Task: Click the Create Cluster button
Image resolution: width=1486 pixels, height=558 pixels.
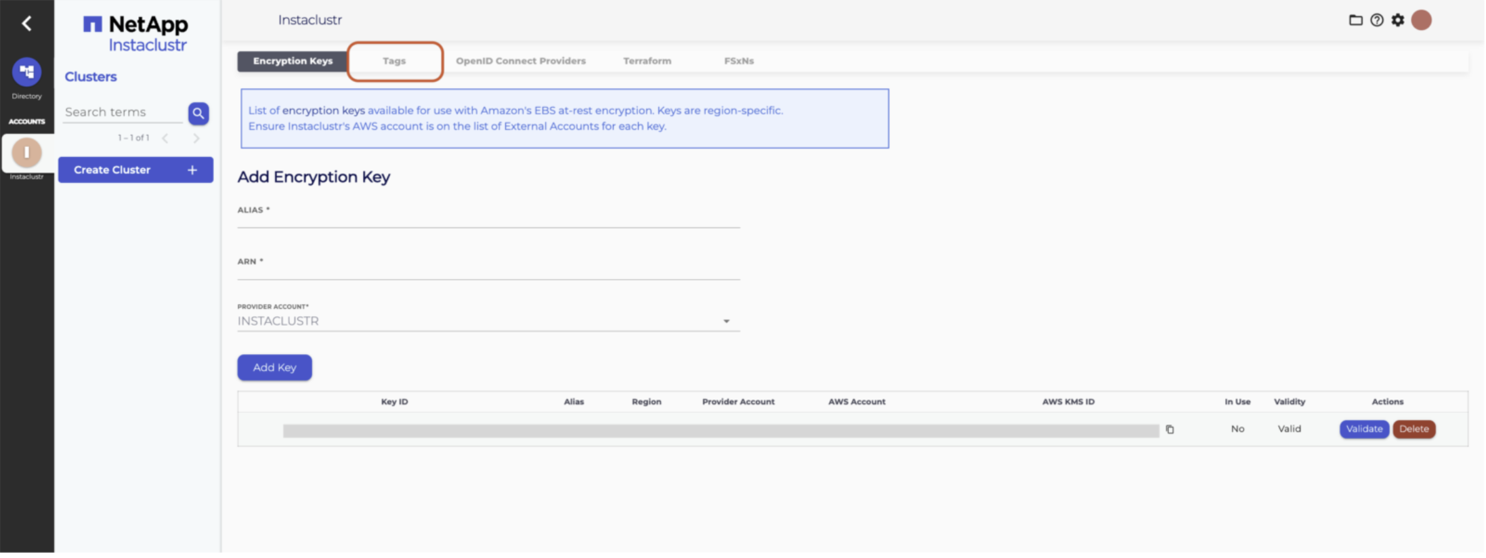Action: click(x=135, y=170)
